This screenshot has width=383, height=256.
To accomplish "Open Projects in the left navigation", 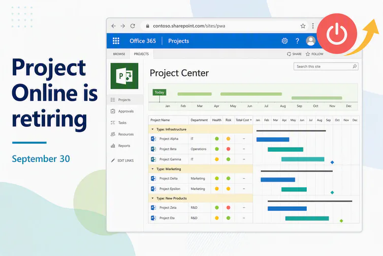I will (x=125, y=100).
